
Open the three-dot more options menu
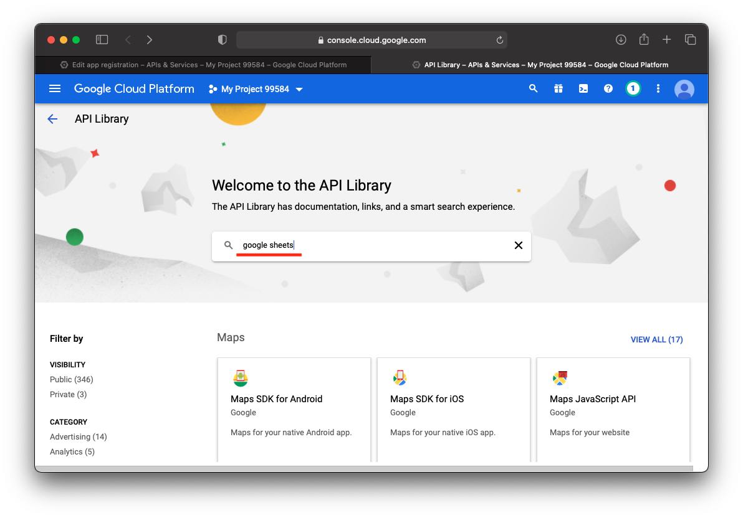click(x=658, y=88)
